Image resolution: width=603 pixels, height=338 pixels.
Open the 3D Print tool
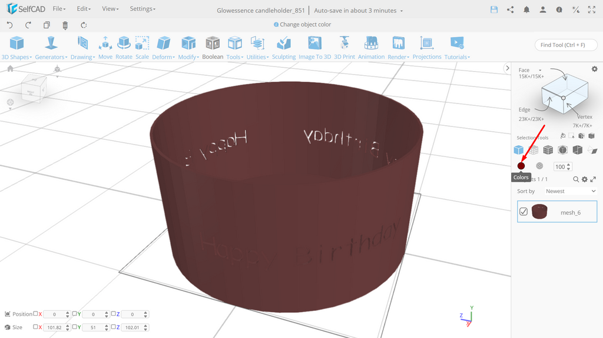tap(344, 48)
